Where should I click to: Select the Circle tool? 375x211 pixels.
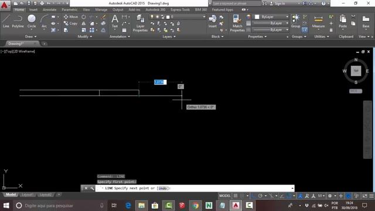(32, 21)
